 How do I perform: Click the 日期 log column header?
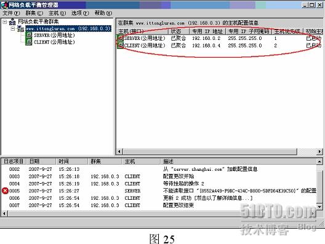pyautogui.click(x=41, y=161)
